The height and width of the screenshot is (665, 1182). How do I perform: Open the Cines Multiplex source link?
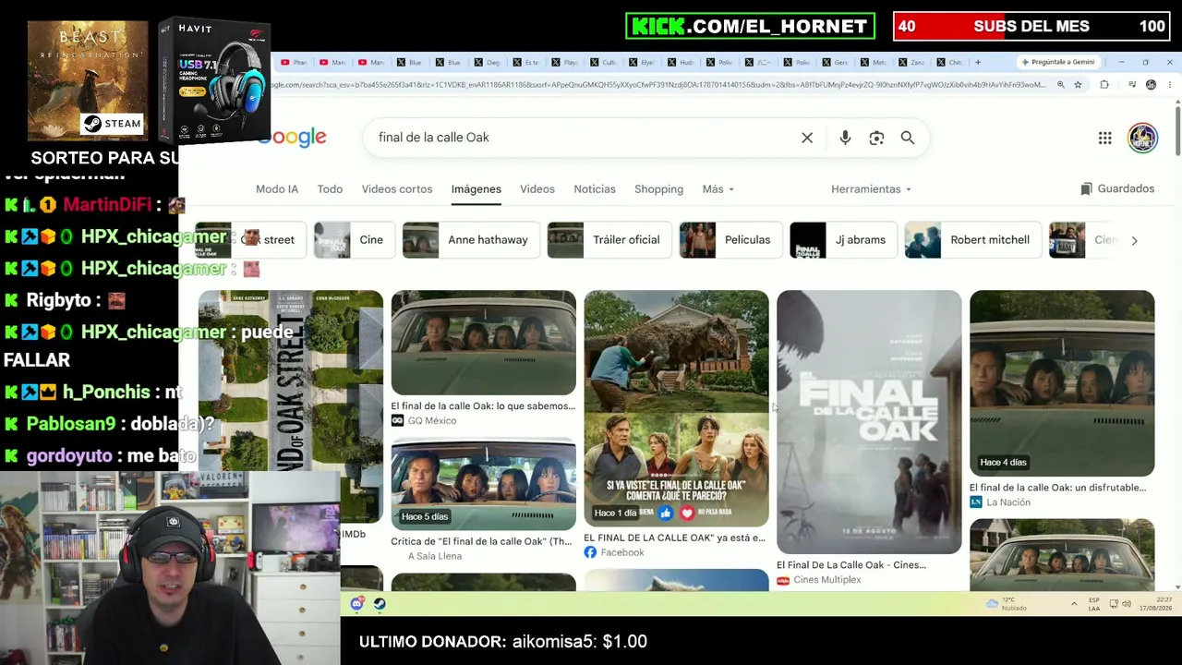click(819, 580)
